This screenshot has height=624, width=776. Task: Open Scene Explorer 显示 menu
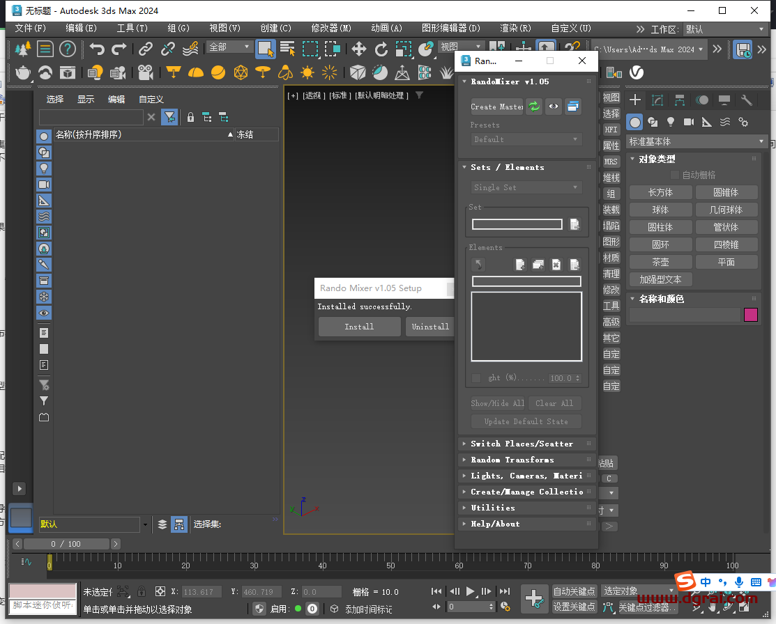86,100
